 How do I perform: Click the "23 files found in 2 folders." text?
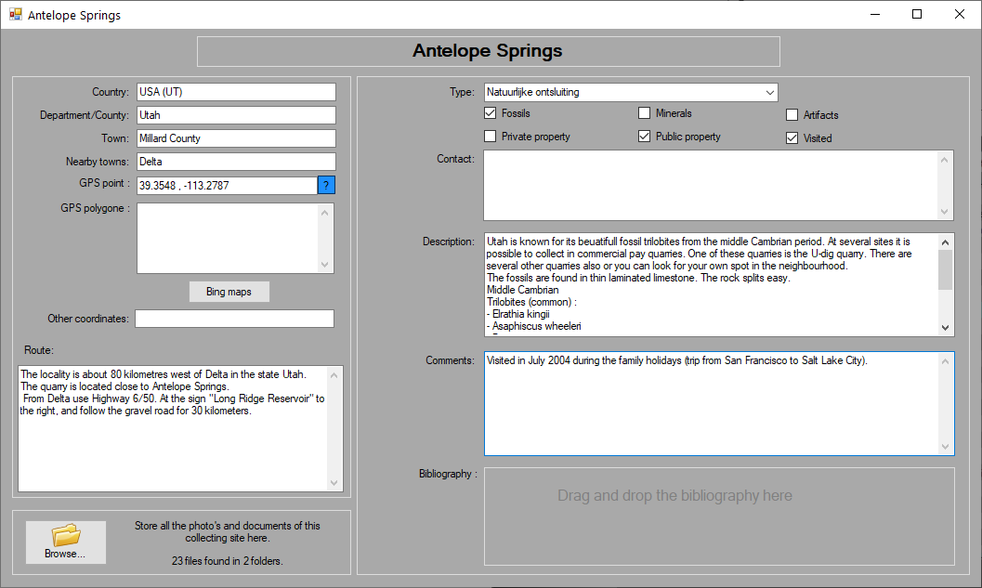[x=228, y=561]
